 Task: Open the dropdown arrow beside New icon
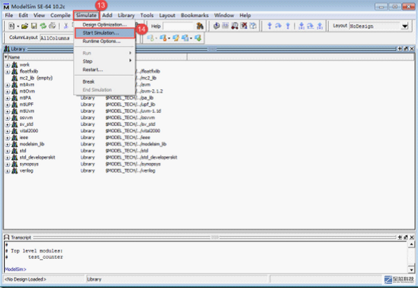(x=18, y=26)
